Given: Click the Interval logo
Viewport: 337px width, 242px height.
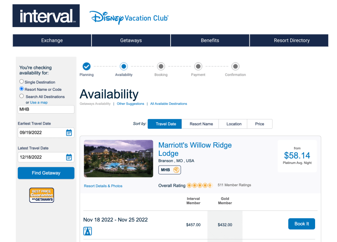Looking at the screenshot, I should [x=46, y=16].
